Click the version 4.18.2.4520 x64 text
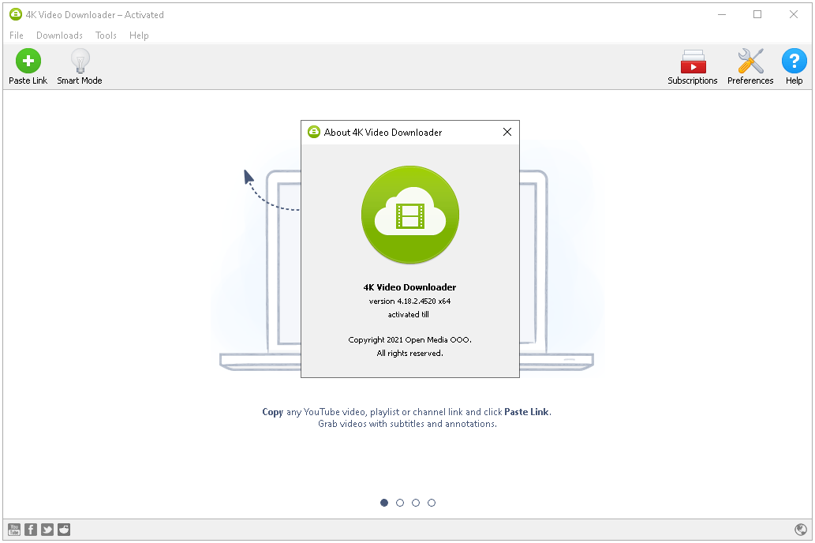The width and height of the screenshot is (815, 543). click(409, 301)
